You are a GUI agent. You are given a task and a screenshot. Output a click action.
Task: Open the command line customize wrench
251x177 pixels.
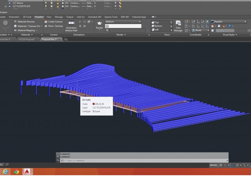click(x=58, y=160)
